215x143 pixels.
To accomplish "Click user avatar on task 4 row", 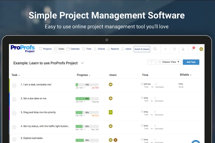I will [x=111, y=126].
